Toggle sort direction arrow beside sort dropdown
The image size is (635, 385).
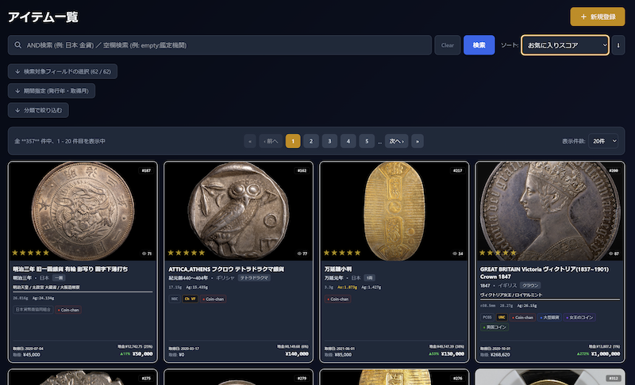click(619, 45)
